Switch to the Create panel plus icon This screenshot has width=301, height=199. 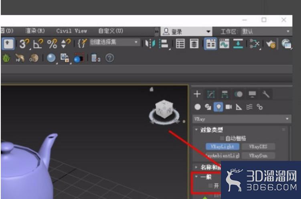pyautogui.click(x=197, y=94)
